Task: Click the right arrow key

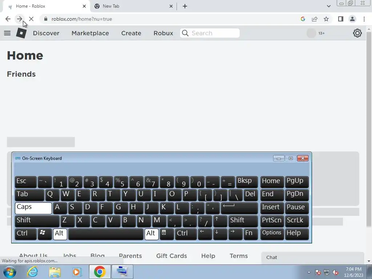Action: pos(235,234)
